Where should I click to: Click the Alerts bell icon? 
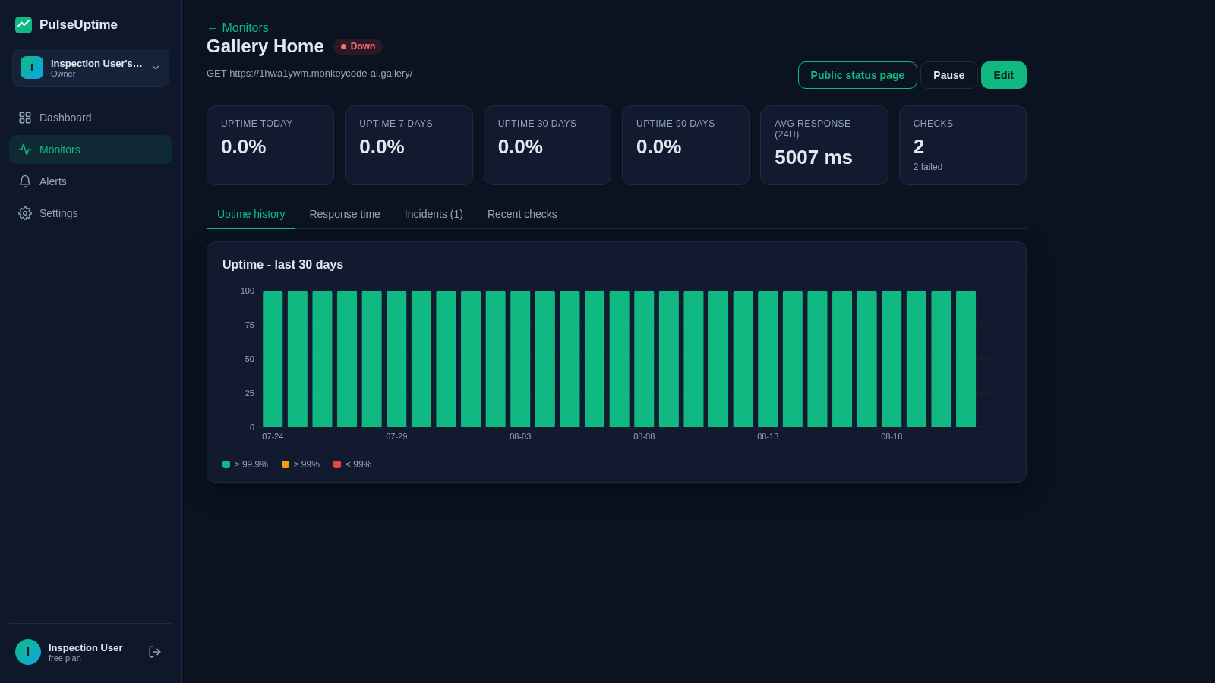coord(25,181)
